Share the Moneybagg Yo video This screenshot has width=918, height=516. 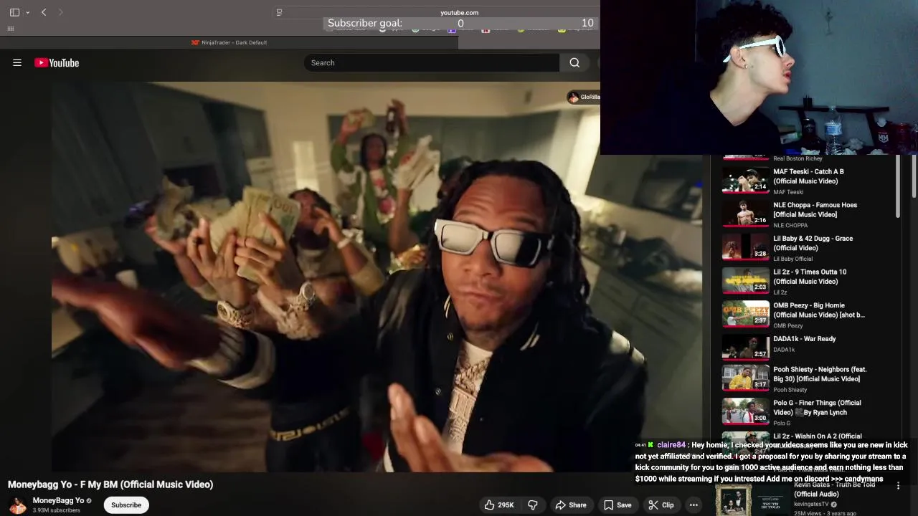(x=571, y=505)
